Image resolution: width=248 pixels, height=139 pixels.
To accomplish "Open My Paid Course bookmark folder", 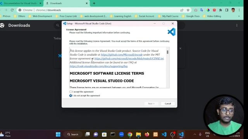I will [168, 16].
